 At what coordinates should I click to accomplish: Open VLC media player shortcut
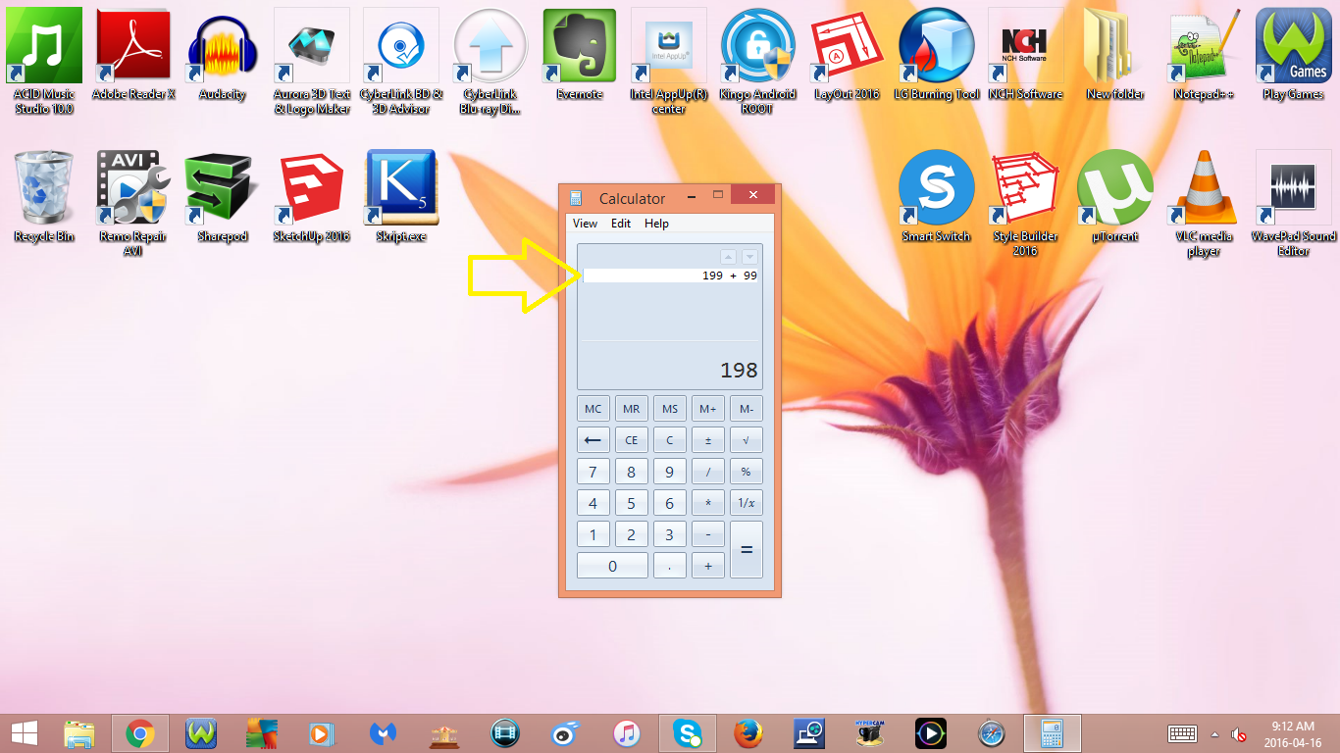tap(1204, 186)
